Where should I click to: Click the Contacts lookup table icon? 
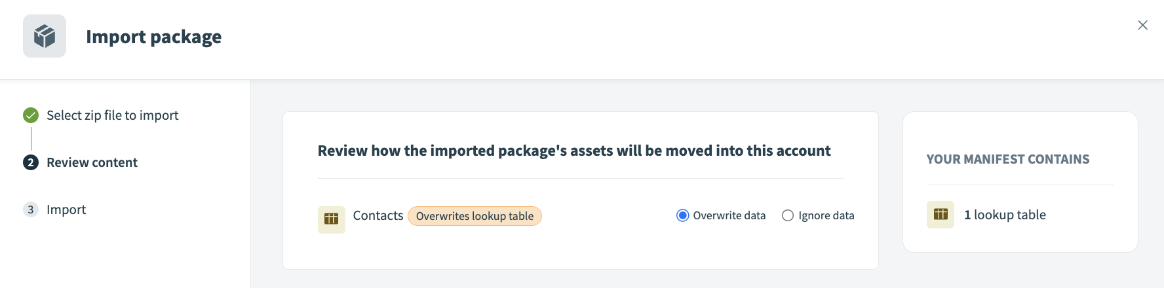332,219
